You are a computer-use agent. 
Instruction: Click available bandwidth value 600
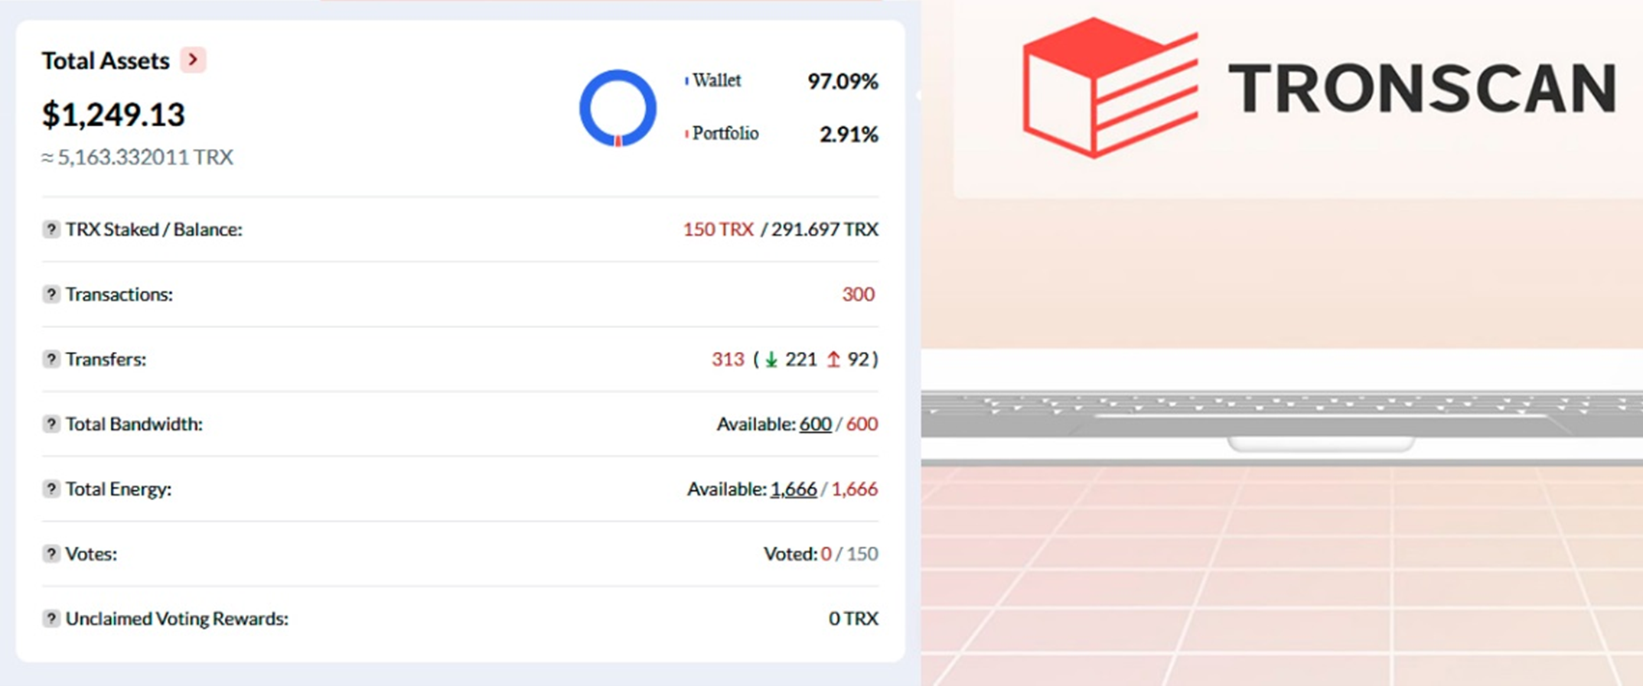(x=815, y=424)
